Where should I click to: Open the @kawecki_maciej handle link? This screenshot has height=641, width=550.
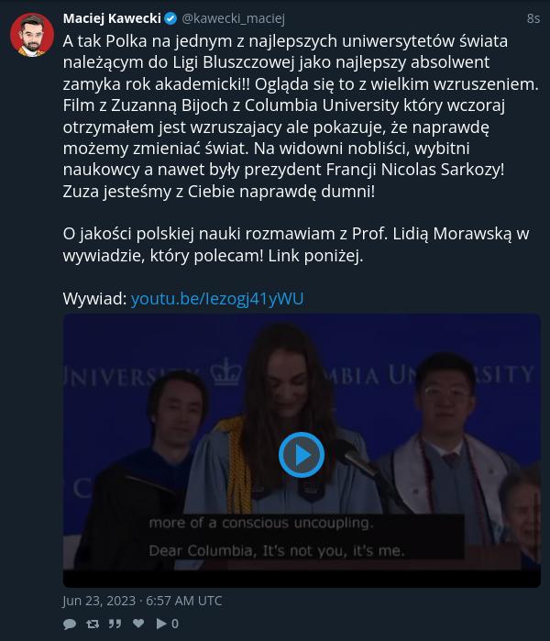233,18
